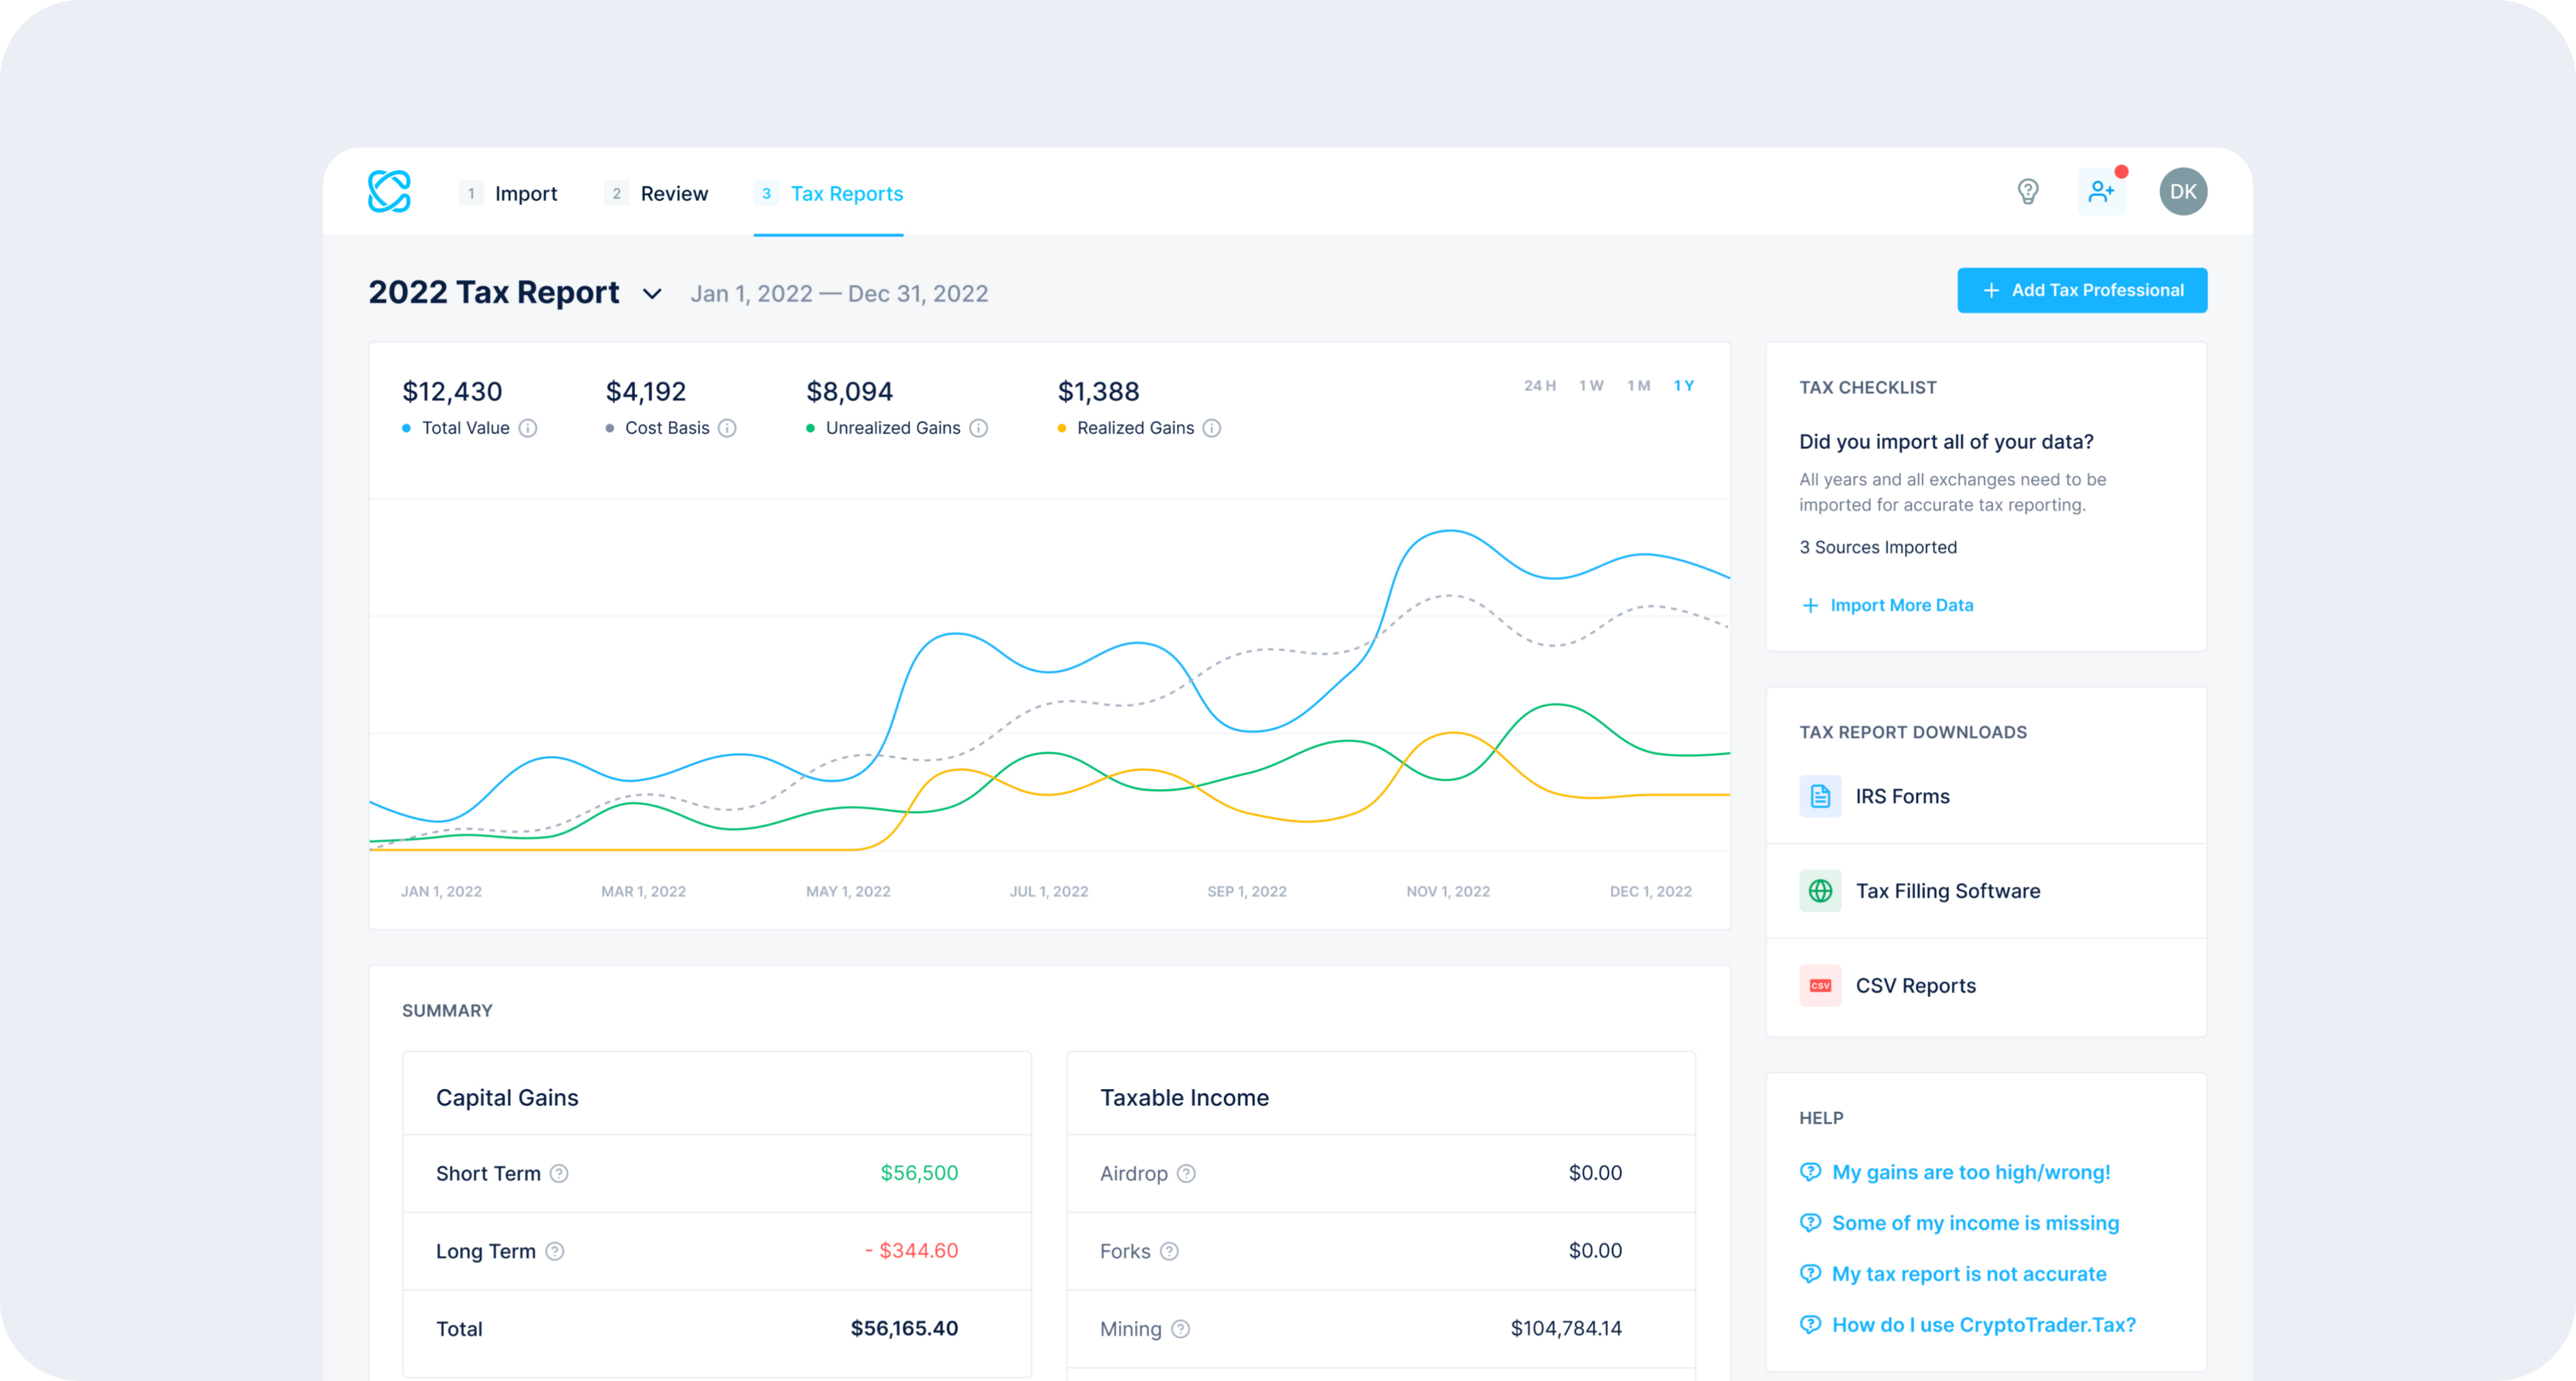Screen dimensions: 2576x1381
Task: Click the NOV 1, 2022 axis label
Action: point(1448,891)
